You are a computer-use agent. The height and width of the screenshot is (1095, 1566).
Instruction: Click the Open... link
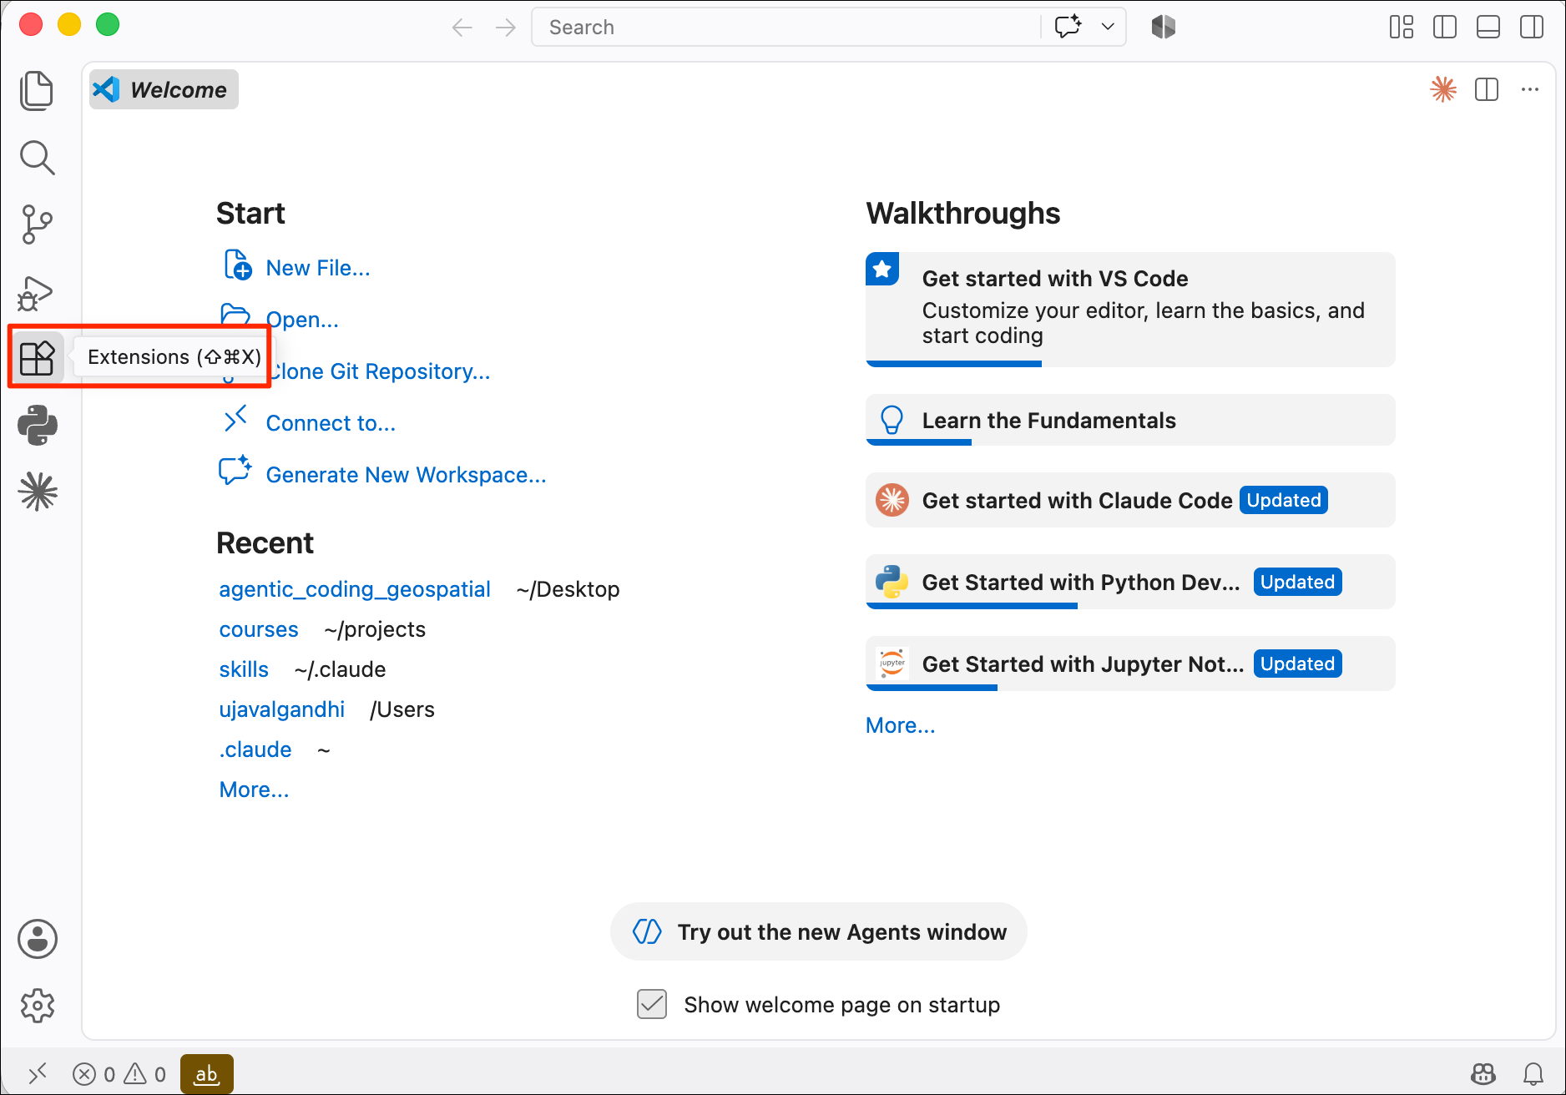pyautogui.click(x=302, y=320)
